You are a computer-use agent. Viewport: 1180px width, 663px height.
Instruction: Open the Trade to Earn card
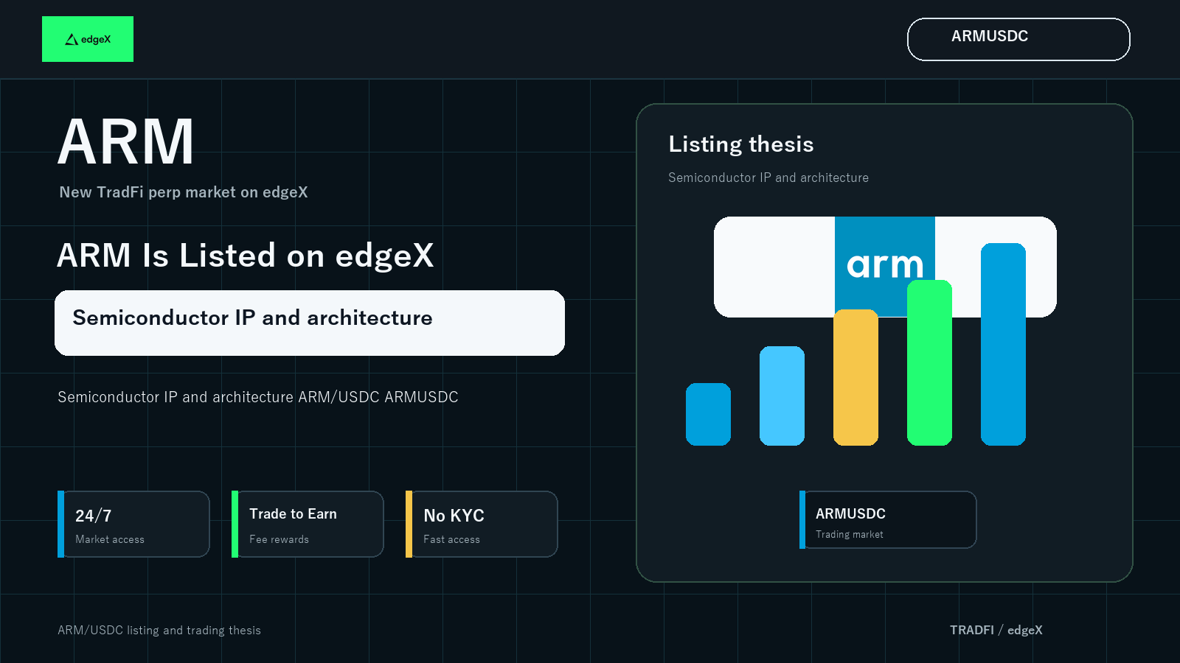(x=308, y=524)
